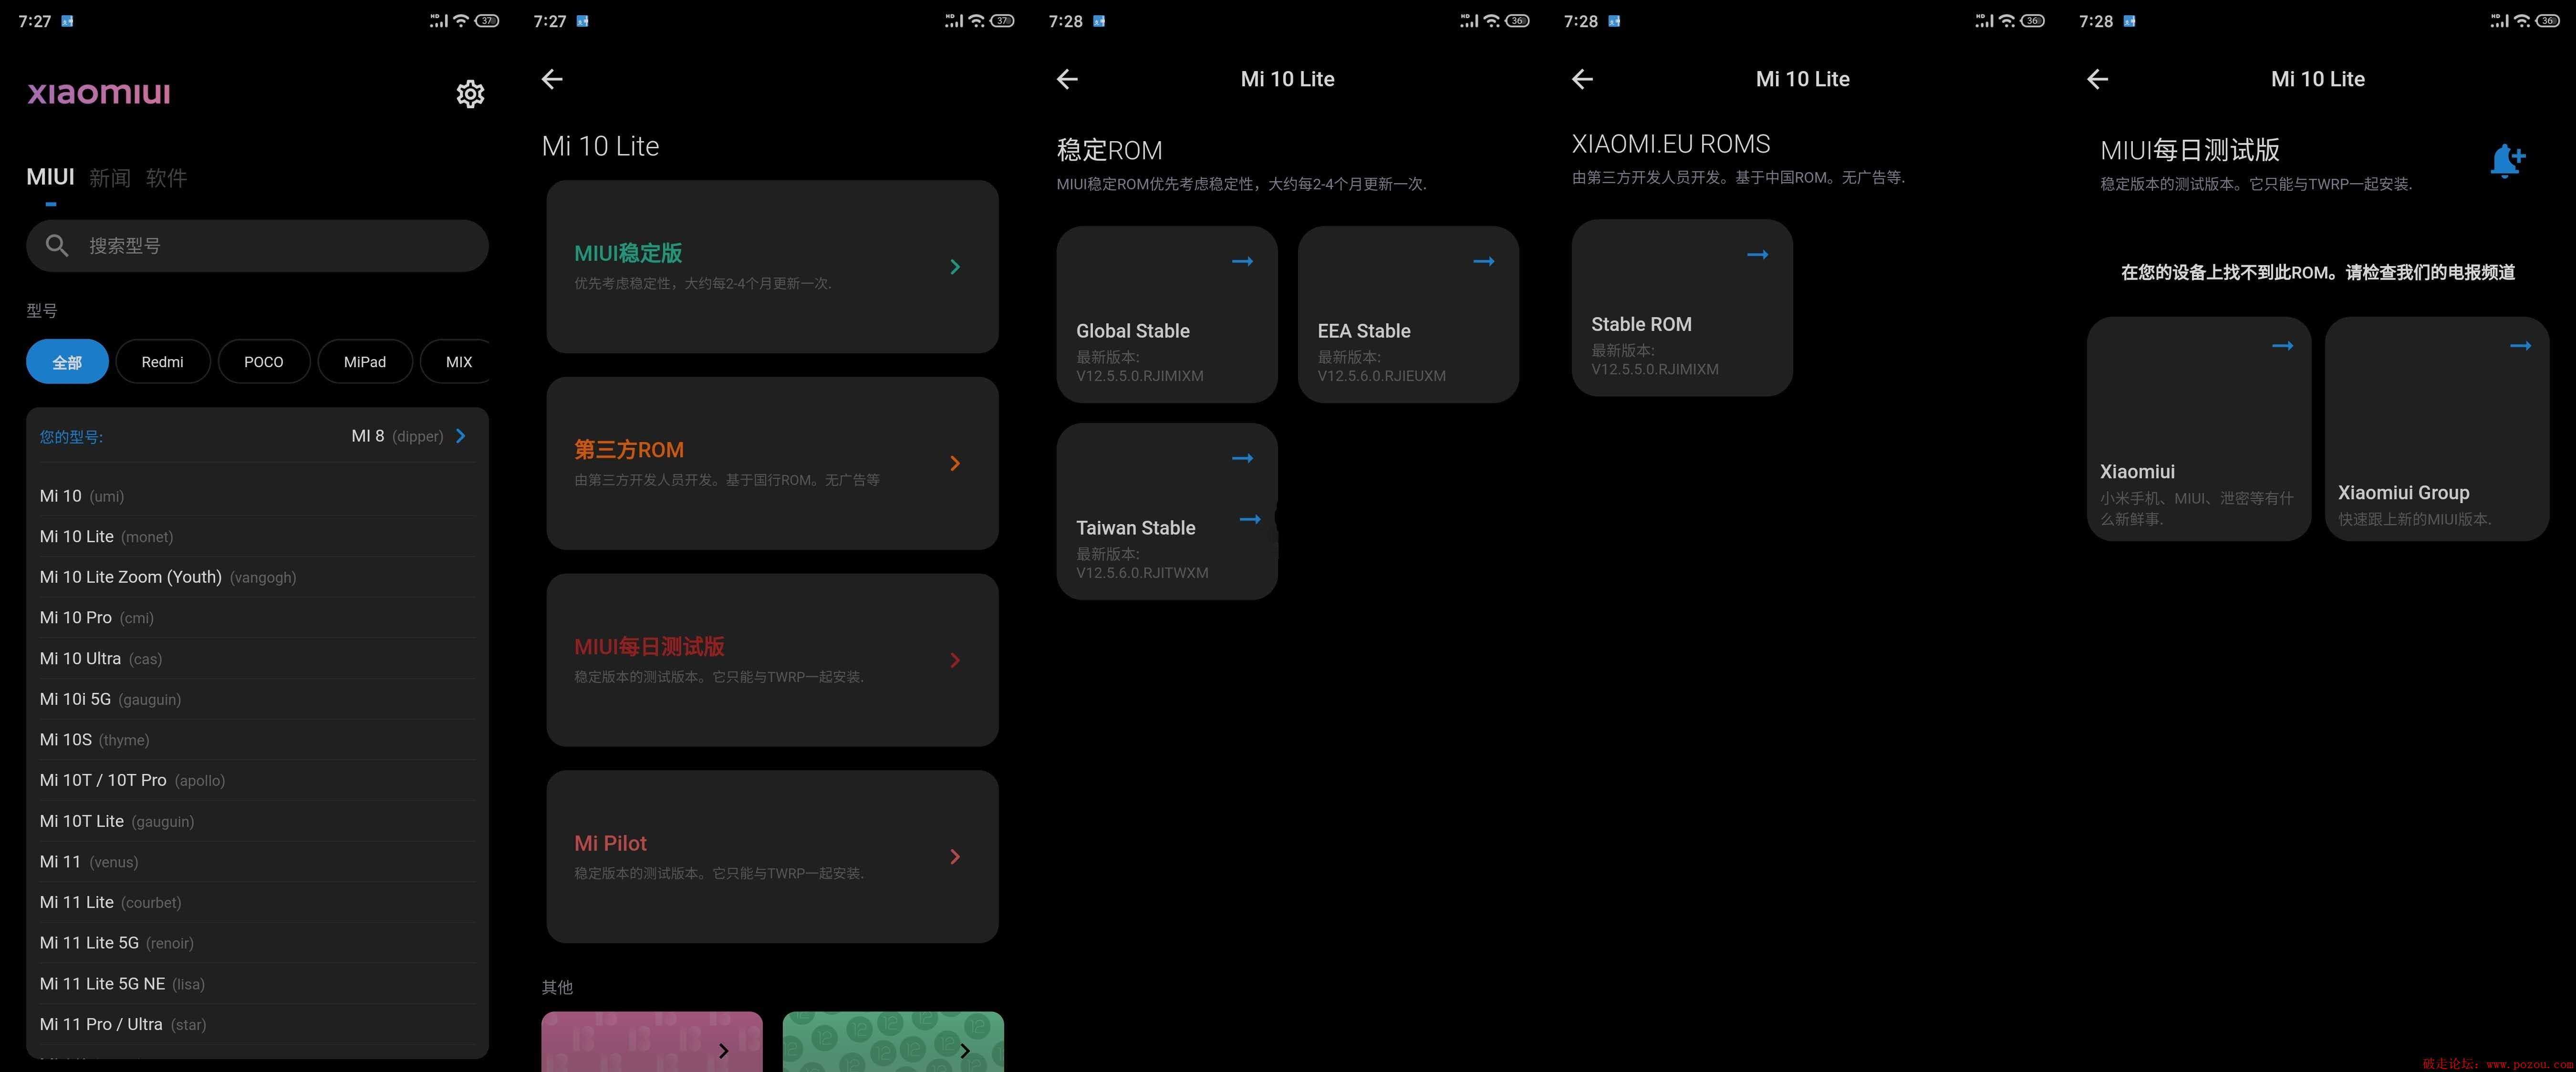Open the MIUI每日测试版 card

(x=772, y=660)
